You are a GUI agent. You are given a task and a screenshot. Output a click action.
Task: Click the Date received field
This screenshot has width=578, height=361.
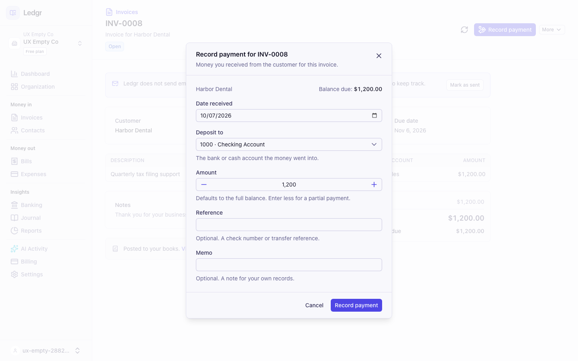pos(289,116)
